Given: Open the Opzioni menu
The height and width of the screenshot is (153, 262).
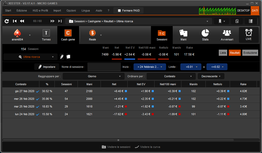Looking at the screenshot, I should point(71,10).
